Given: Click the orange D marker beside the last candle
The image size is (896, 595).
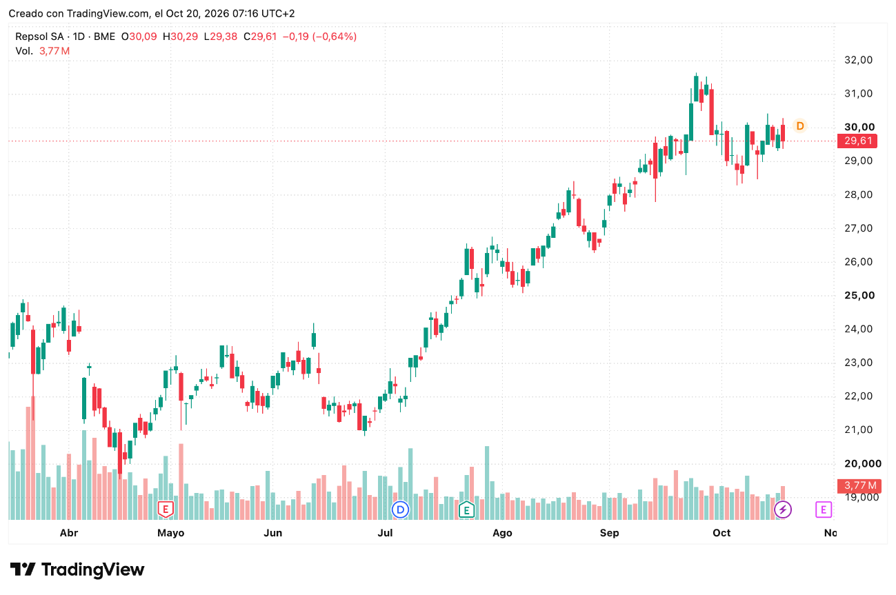Looking at the screenshot, I should 800,126.
